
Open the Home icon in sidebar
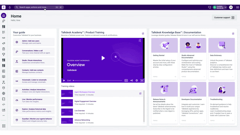(x=4, y=15)
